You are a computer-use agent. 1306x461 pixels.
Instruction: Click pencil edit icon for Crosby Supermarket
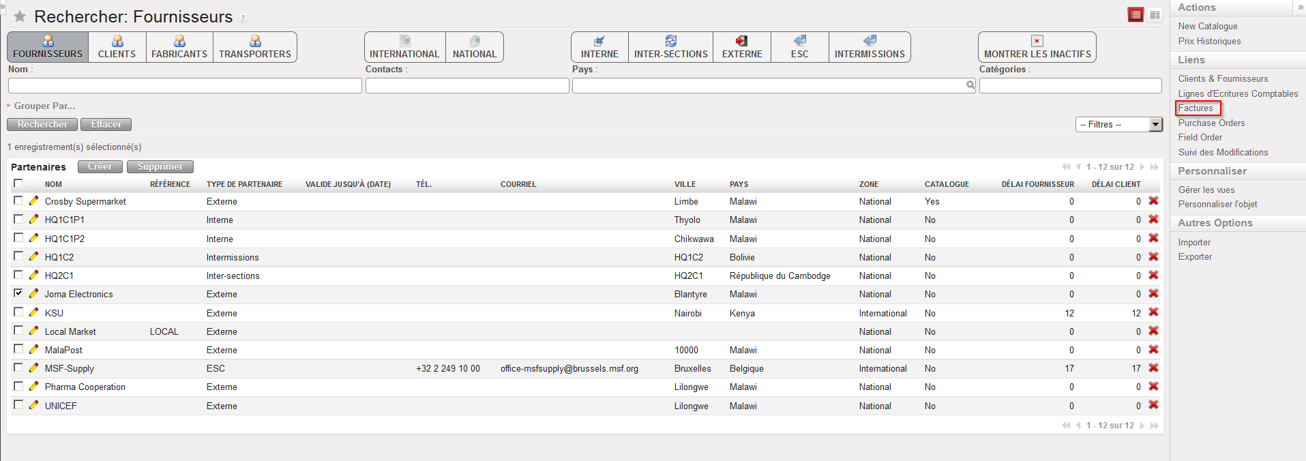pyautogui.click(x=33, y=201)
